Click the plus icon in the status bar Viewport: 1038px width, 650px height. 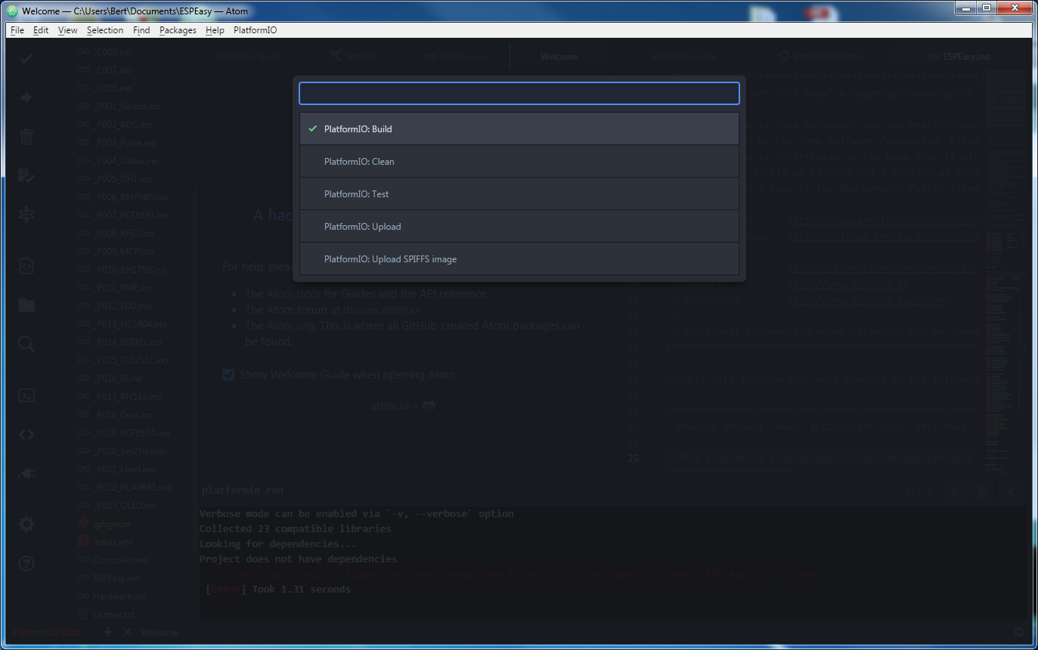(107, 632)
